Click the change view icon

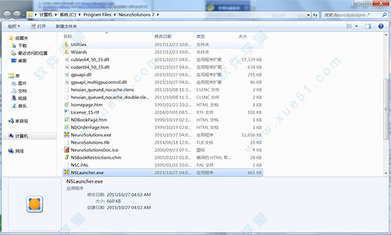(349, 26)
